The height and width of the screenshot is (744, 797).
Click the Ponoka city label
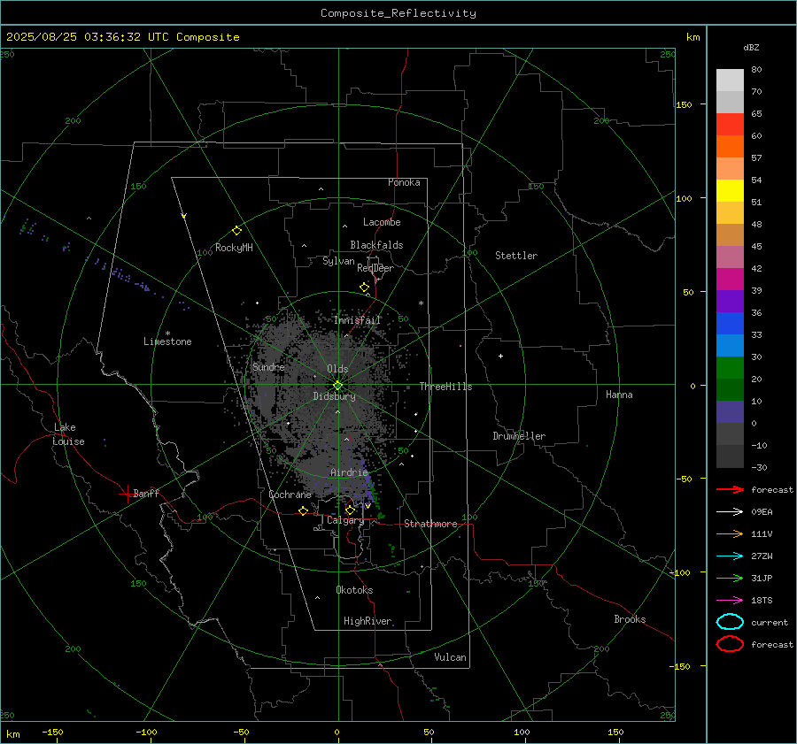tap(404, 182)
